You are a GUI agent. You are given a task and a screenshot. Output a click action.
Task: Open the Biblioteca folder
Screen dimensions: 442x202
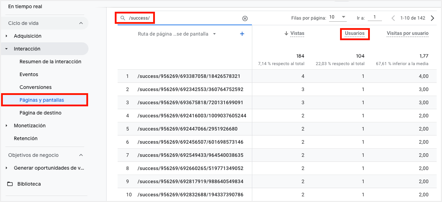29,184
